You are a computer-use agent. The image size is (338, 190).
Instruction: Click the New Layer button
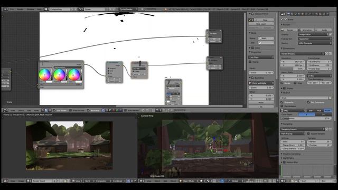coord(261,24)
